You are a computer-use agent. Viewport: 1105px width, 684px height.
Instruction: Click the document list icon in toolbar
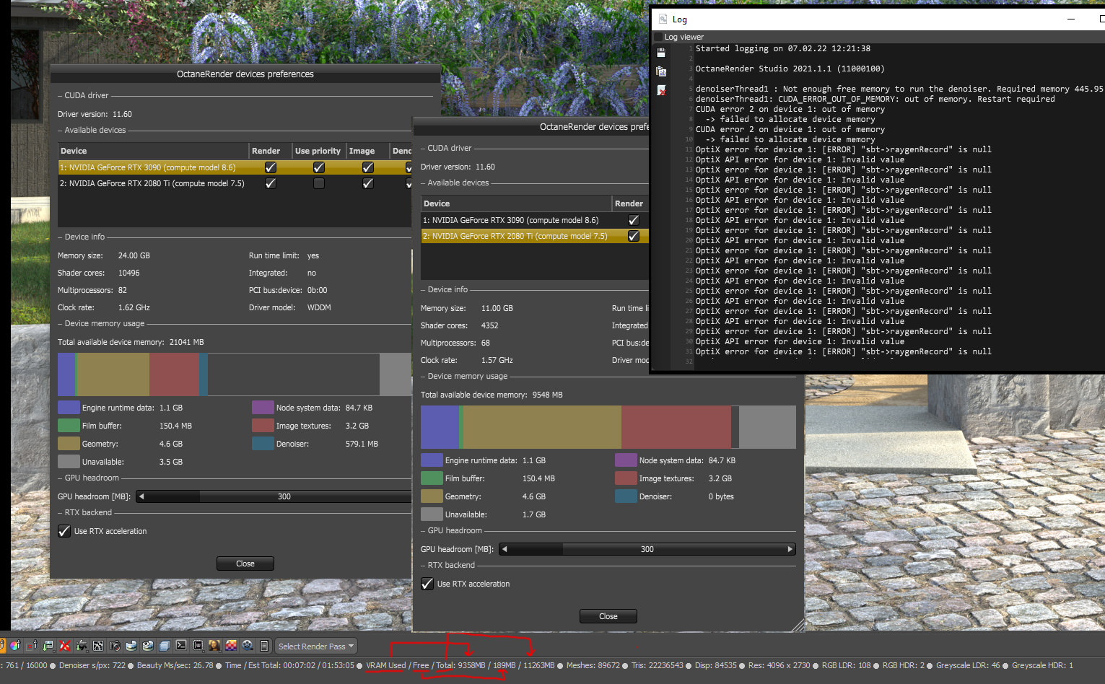pos(264,646)
